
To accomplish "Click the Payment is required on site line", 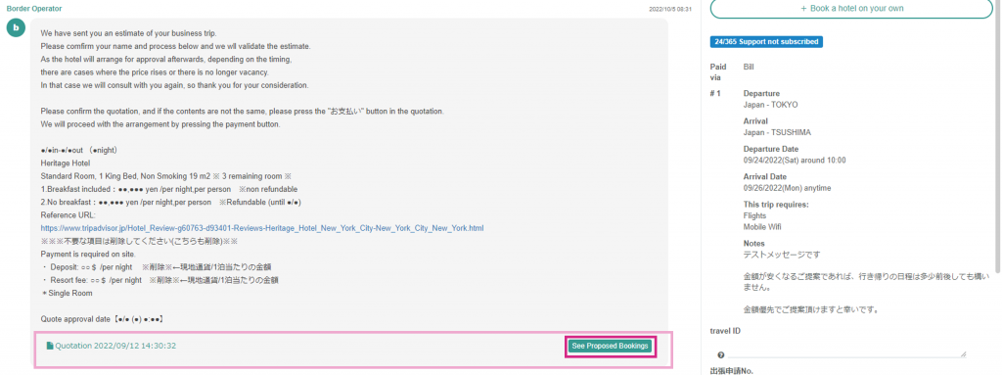I will tap(87, 256).
